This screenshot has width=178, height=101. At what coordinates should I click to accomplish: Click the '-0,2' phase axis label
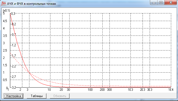(13, 24)
